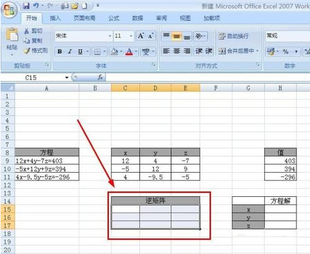Screen dimensions: 310x254
Task: Click the Select All corner button
Action: (7, 88)
